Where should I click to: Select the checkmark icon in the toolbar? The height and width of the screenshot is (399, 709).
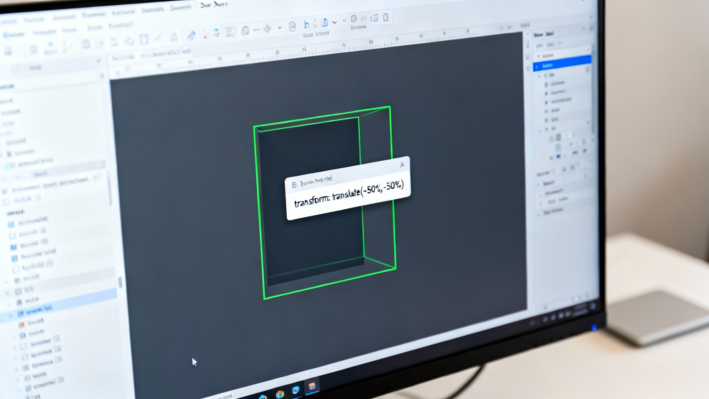tap(345, 19)
